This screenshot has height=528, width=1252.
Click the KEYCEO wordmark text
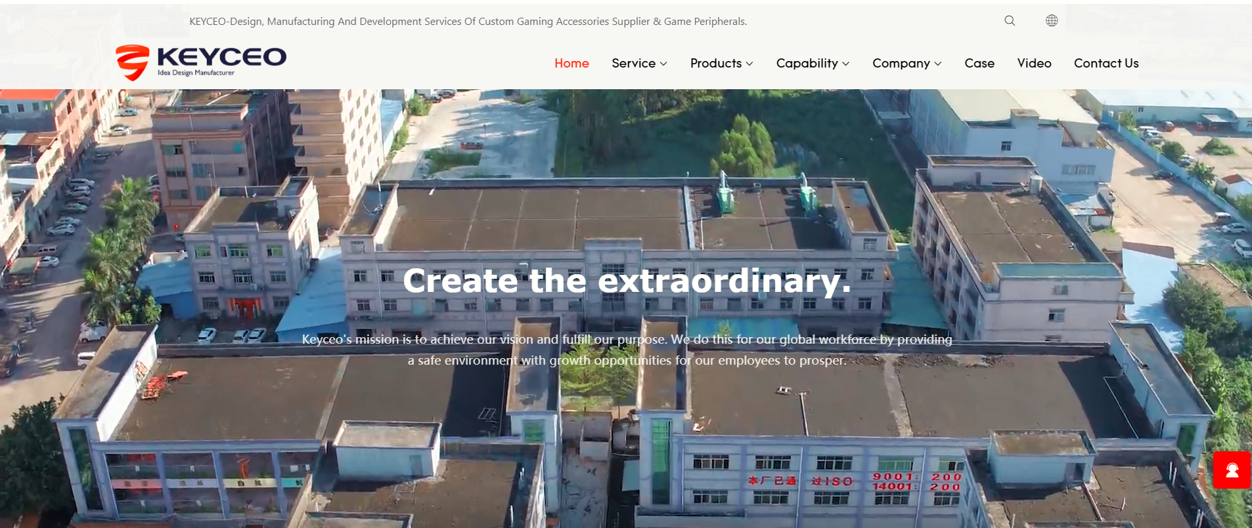[222, 57]
